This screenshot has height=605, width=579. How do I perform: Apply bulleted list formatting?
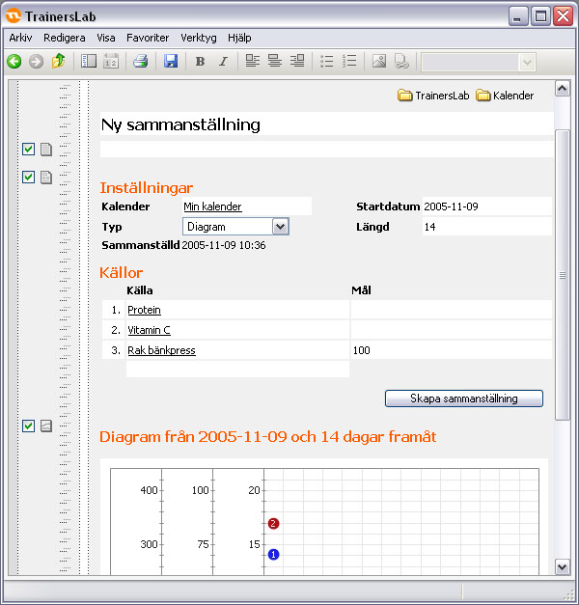(x=327, y=62)
